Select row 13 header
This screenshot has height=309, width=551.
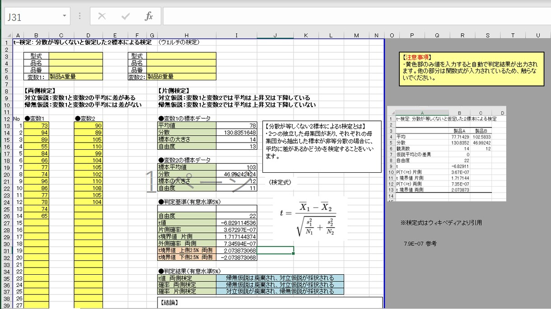pos(7,126)
